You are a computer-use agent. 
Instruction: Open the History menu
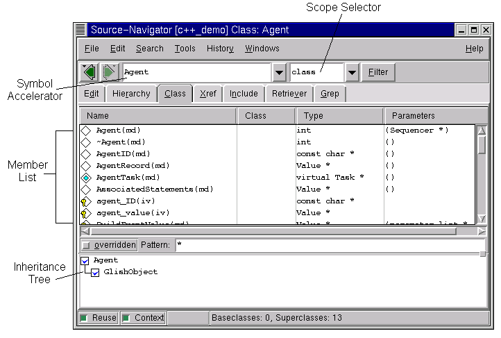pyautogui.click(x=220, y=49)
